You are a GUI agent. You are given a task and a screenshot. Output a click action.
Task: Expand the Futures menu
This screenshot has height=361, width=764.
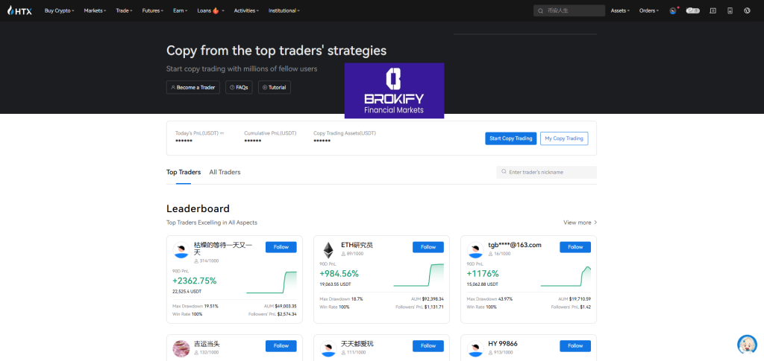click(152, 10)
